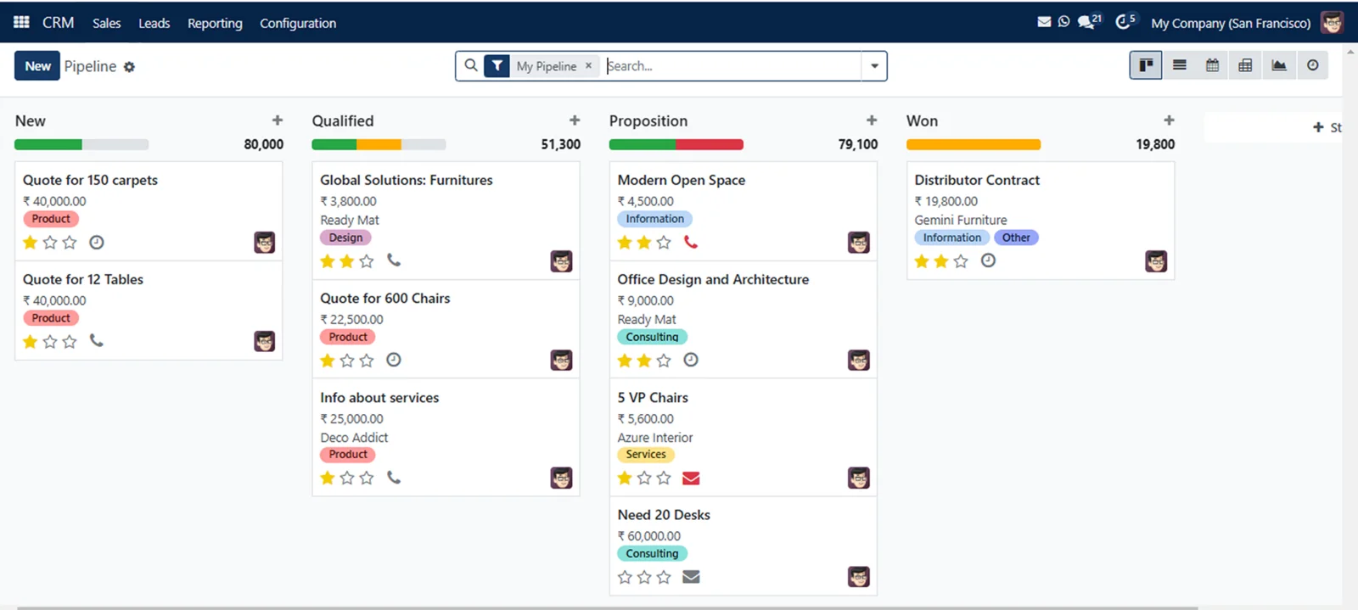Open the WhatsApp icon in top bar

tap(1063, 22)
